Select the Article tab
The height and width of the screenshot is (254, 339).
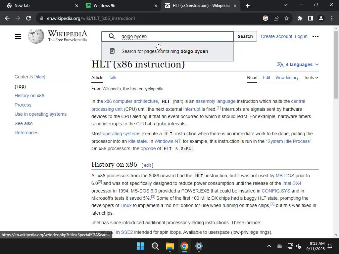tap(97, 77)
